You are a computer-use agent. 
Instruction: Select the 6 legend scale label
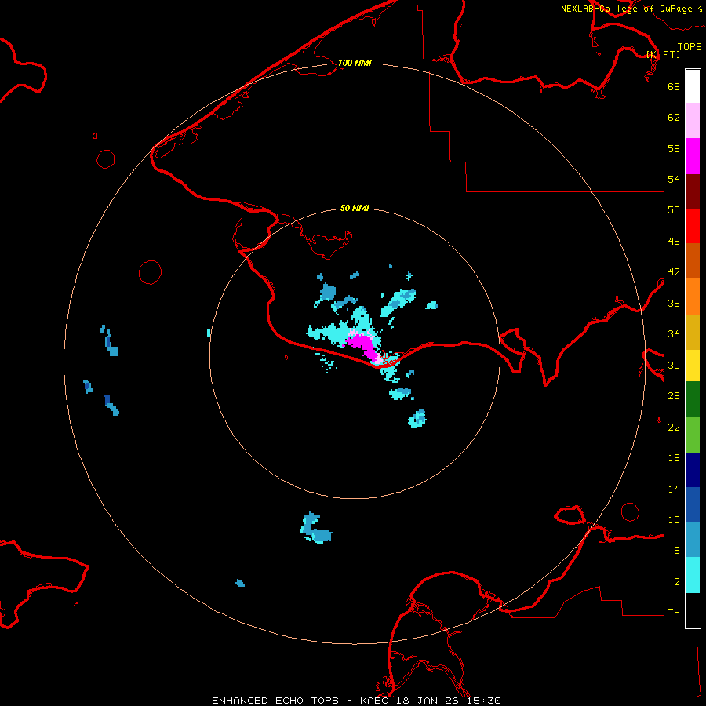coord(677,551)
